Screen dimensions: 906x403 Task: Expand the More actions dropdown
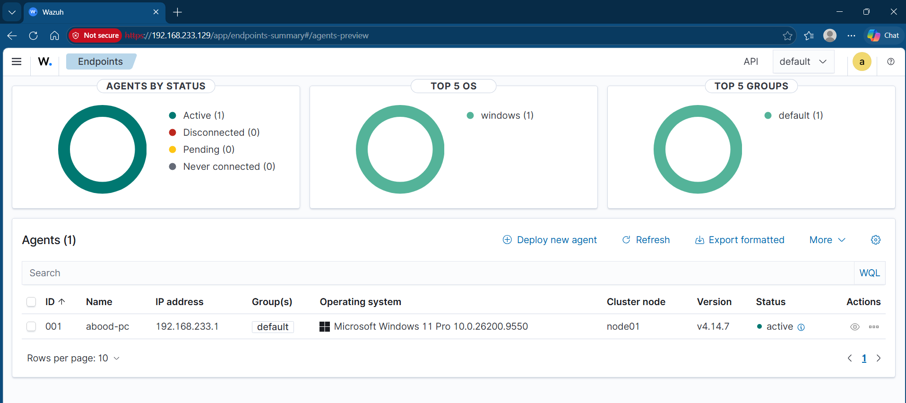828,240
